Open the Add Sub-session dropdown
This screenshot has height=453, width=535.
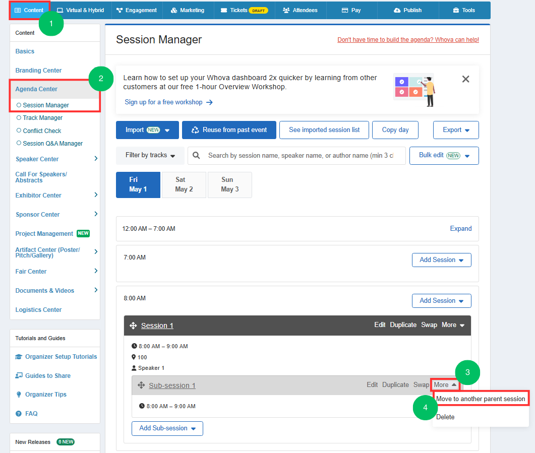point(167,428)
